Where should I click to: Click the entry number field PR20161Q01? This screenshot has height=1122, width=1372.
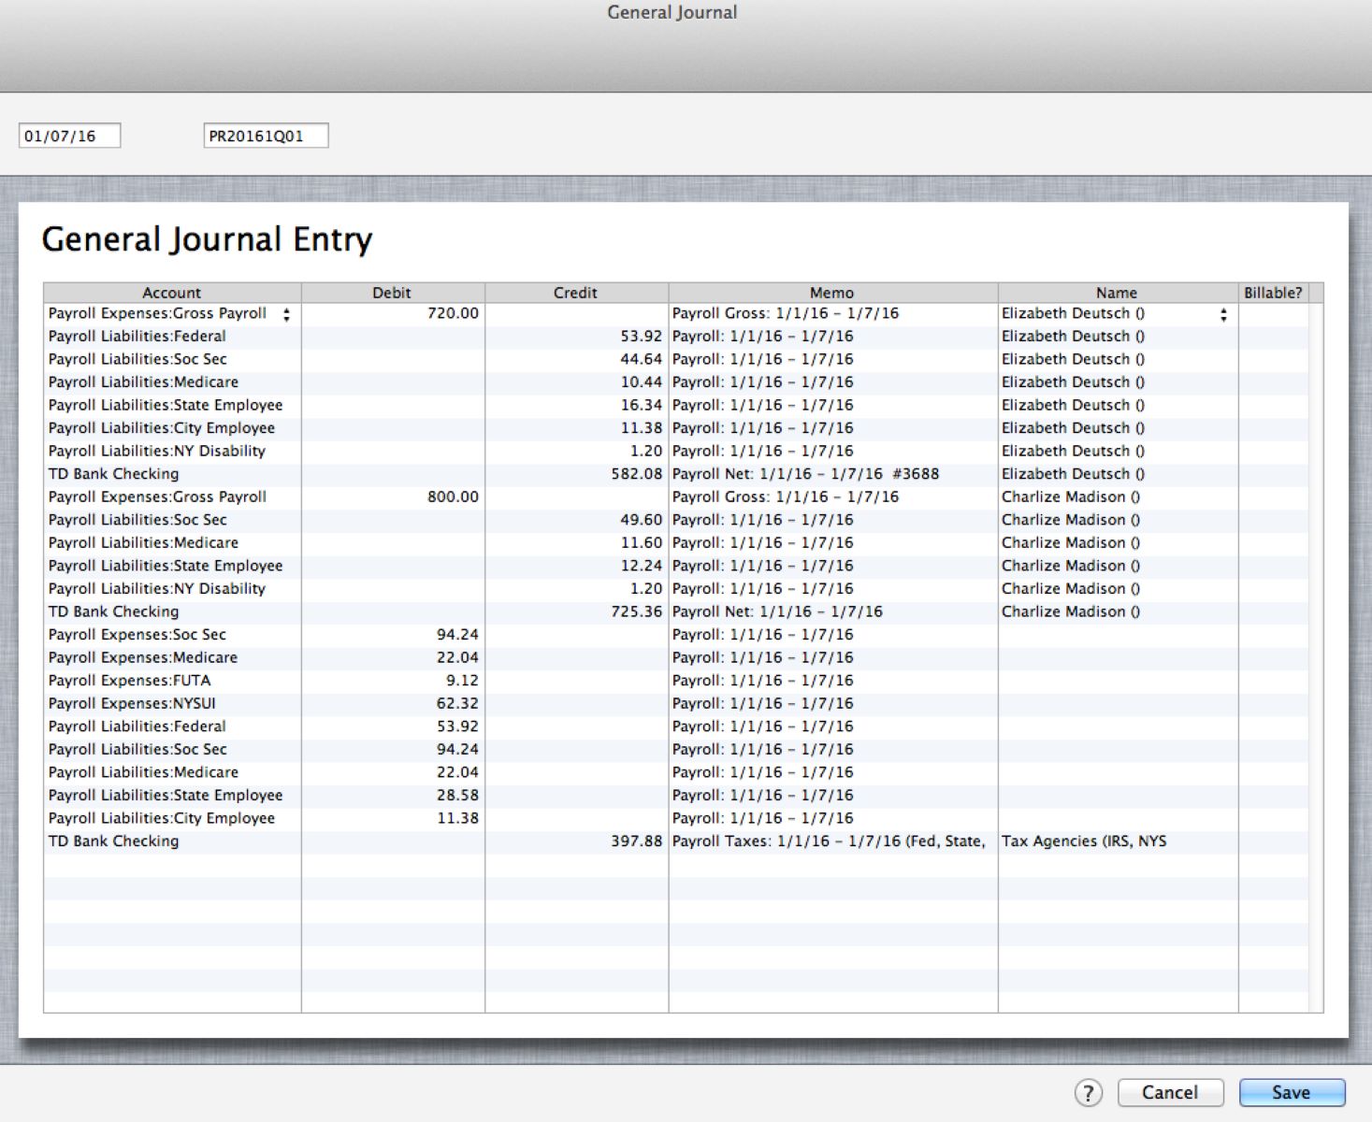[x=265, y=136]
